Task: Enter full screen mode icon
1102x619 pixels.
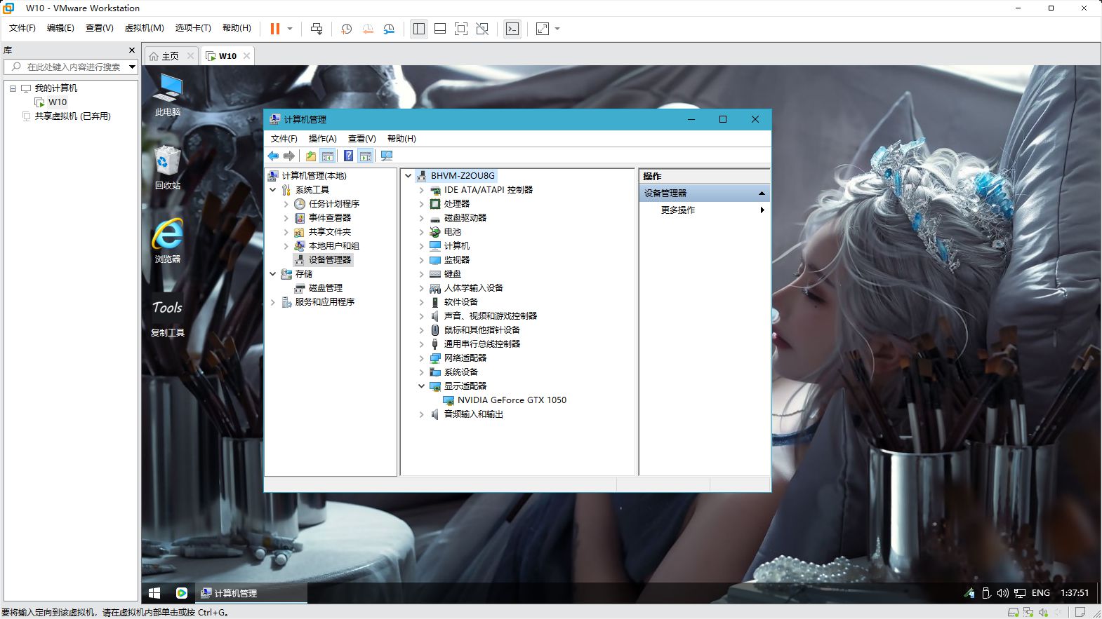Action: (461, 29)
